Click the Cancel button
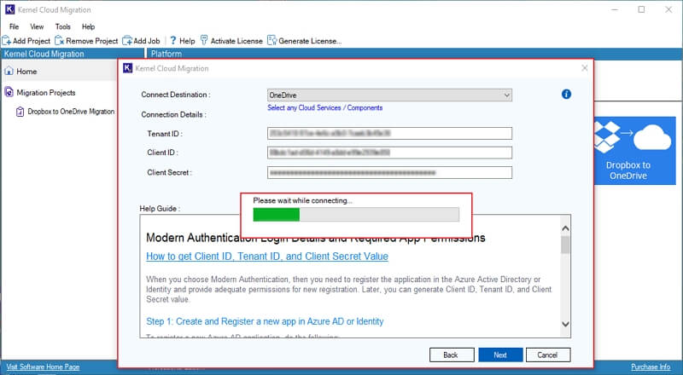This screenshot has width=683, height=375. 548,355
